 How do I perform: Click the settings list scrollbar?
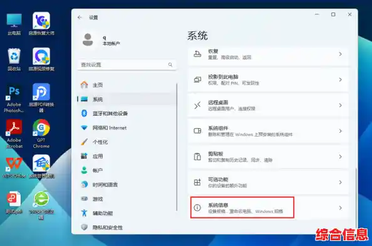click(x=356, y=197)
